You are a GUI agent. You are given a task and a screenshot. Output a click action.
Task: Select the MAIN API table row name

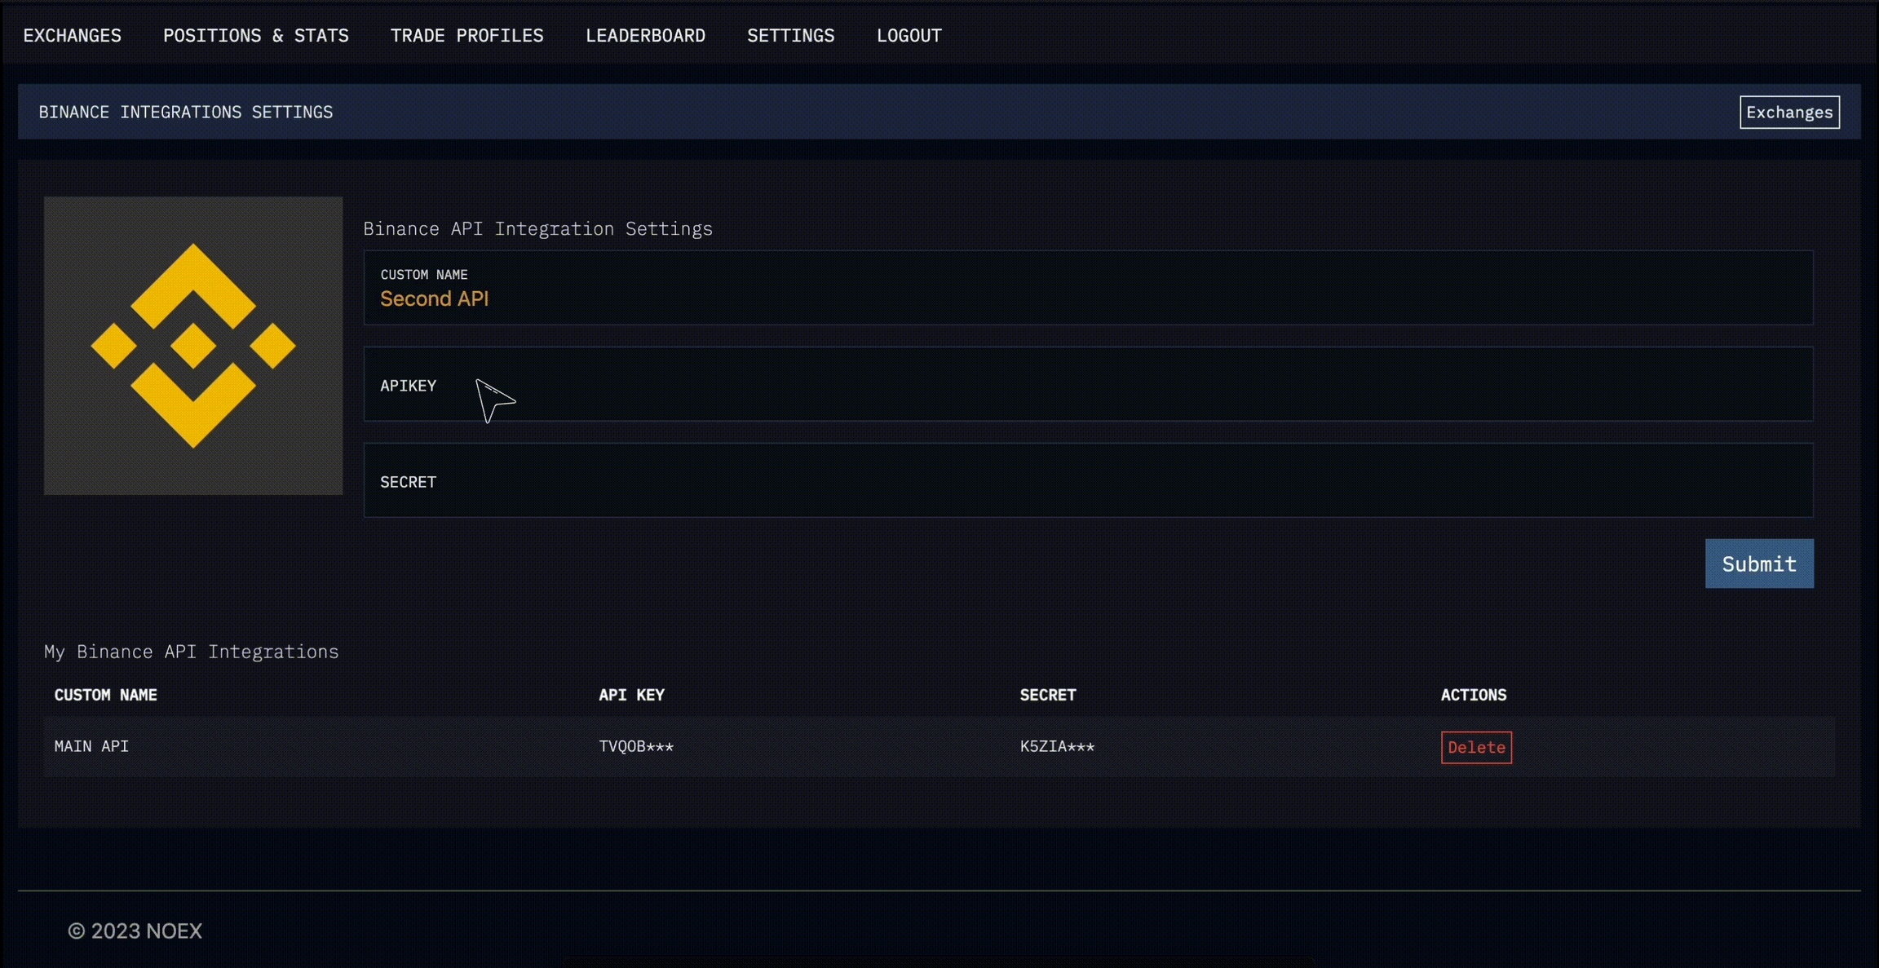click(91, 746)
